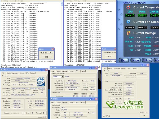Screen dimensions: 159x119
Task: Click the lifebuoy icon beside Current Temperature
Action: click(128, 7)
